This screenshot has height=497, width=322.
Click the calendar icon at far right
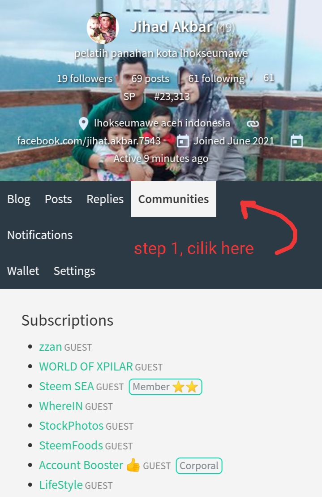(x=296, y=141)
